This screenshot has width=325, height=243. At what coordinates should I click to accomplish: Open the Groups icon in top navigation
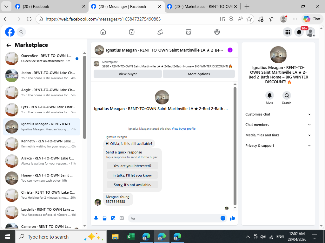217,32
